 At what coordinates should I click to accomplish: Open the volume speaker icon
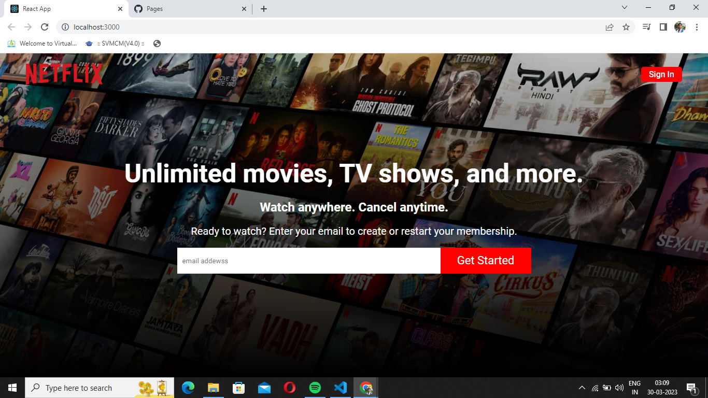point(619,388)
